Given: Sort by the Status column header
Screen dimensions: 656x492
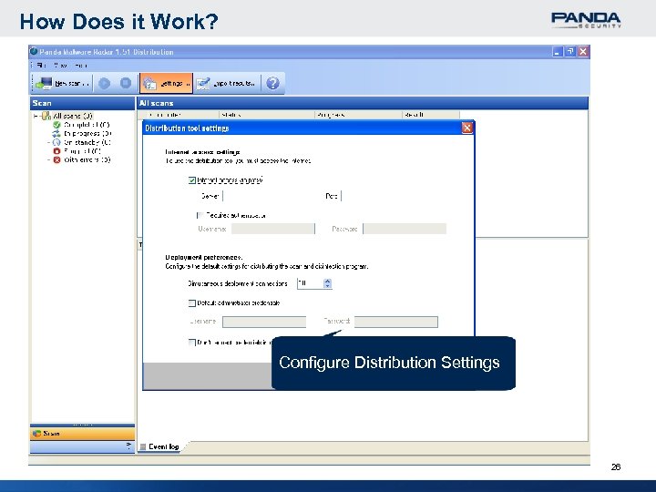Looking at the screenshot, I should click(x=267, y=115).
